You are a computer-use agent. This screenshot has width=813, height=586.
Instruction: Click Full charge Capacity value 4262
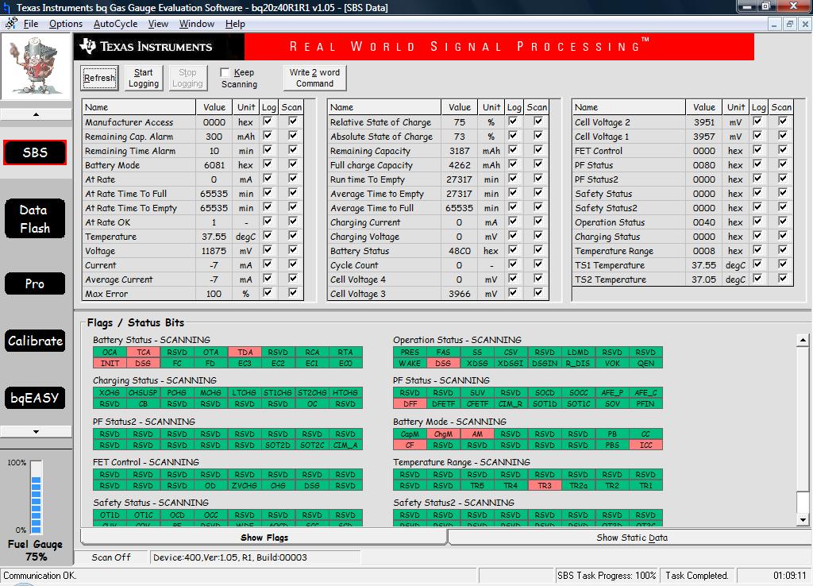460,165
